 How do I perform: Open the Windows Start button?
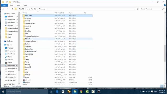[3, 92]
